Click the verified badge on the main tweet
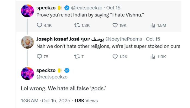Screen dimensions: 190x108 click(x=67, y=70)
